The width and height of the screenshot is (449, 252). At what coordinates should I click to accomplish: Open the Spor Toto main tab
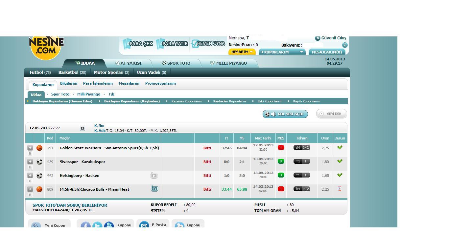coord(176,63)
